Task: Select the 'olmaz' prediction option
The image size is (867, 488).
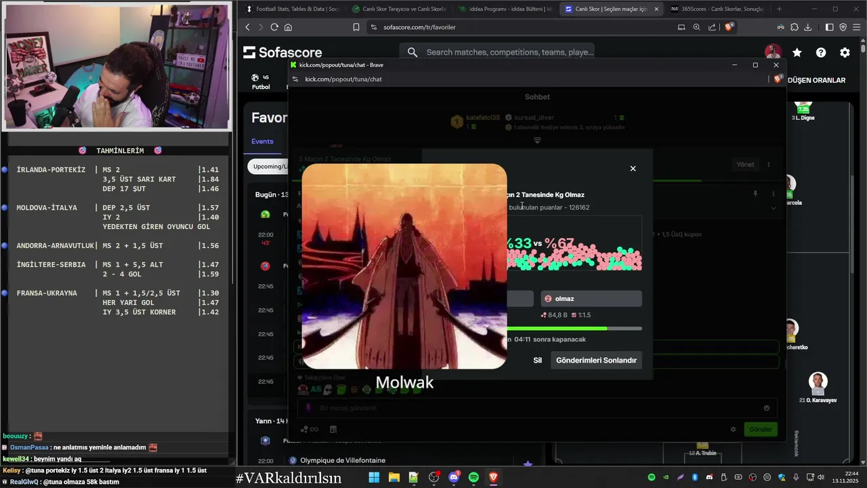Action: (x=591, y=298)
